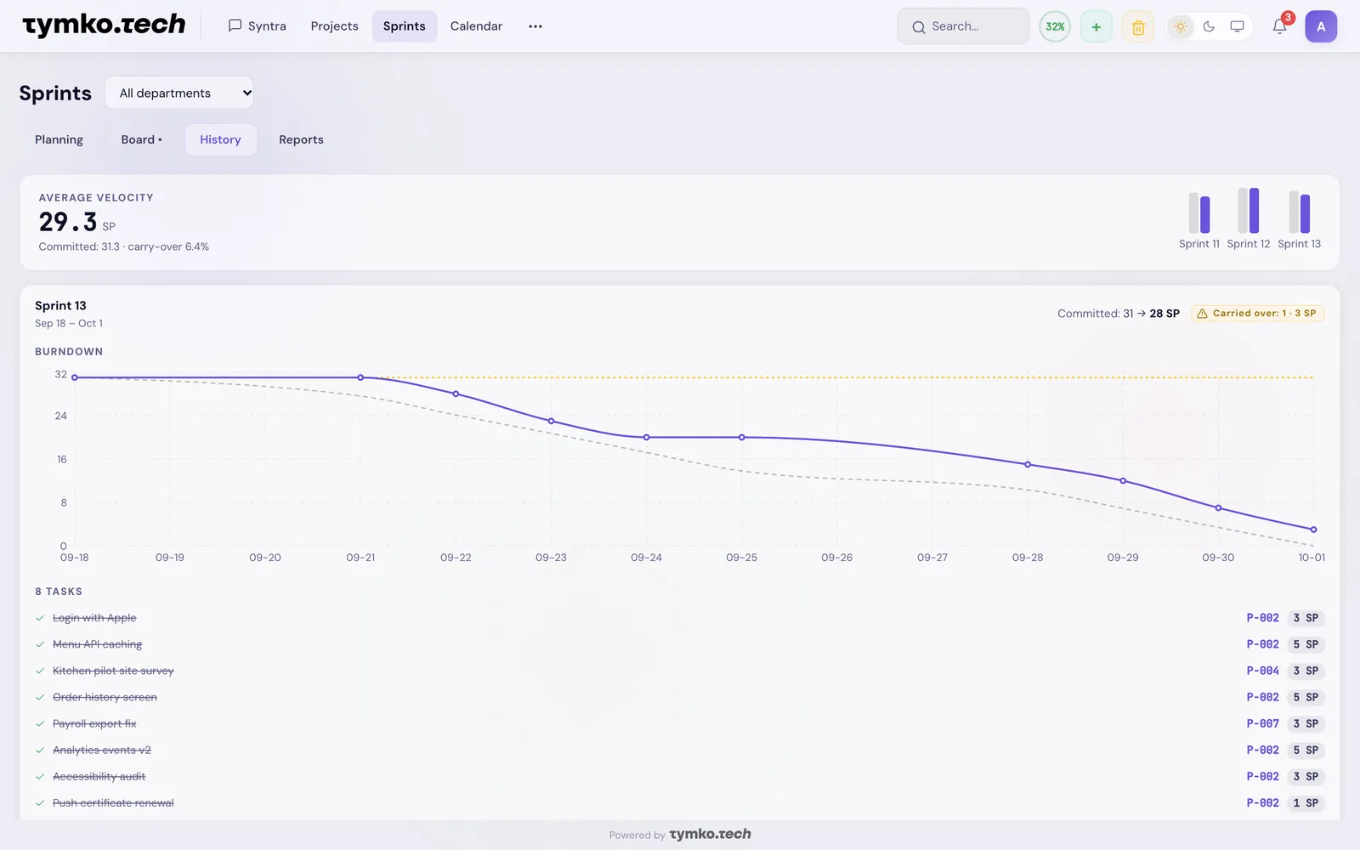The image size is (1360, 850).
Task: Click the warning triangle icon in badge
Action: (1202, 314)
